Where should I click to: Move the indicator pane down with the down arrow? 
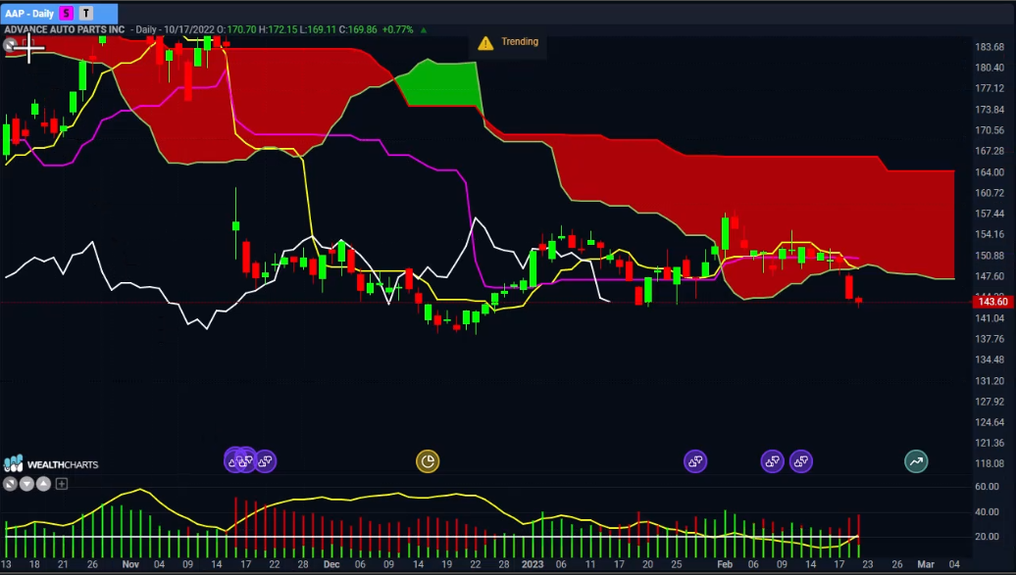point(26,484)
